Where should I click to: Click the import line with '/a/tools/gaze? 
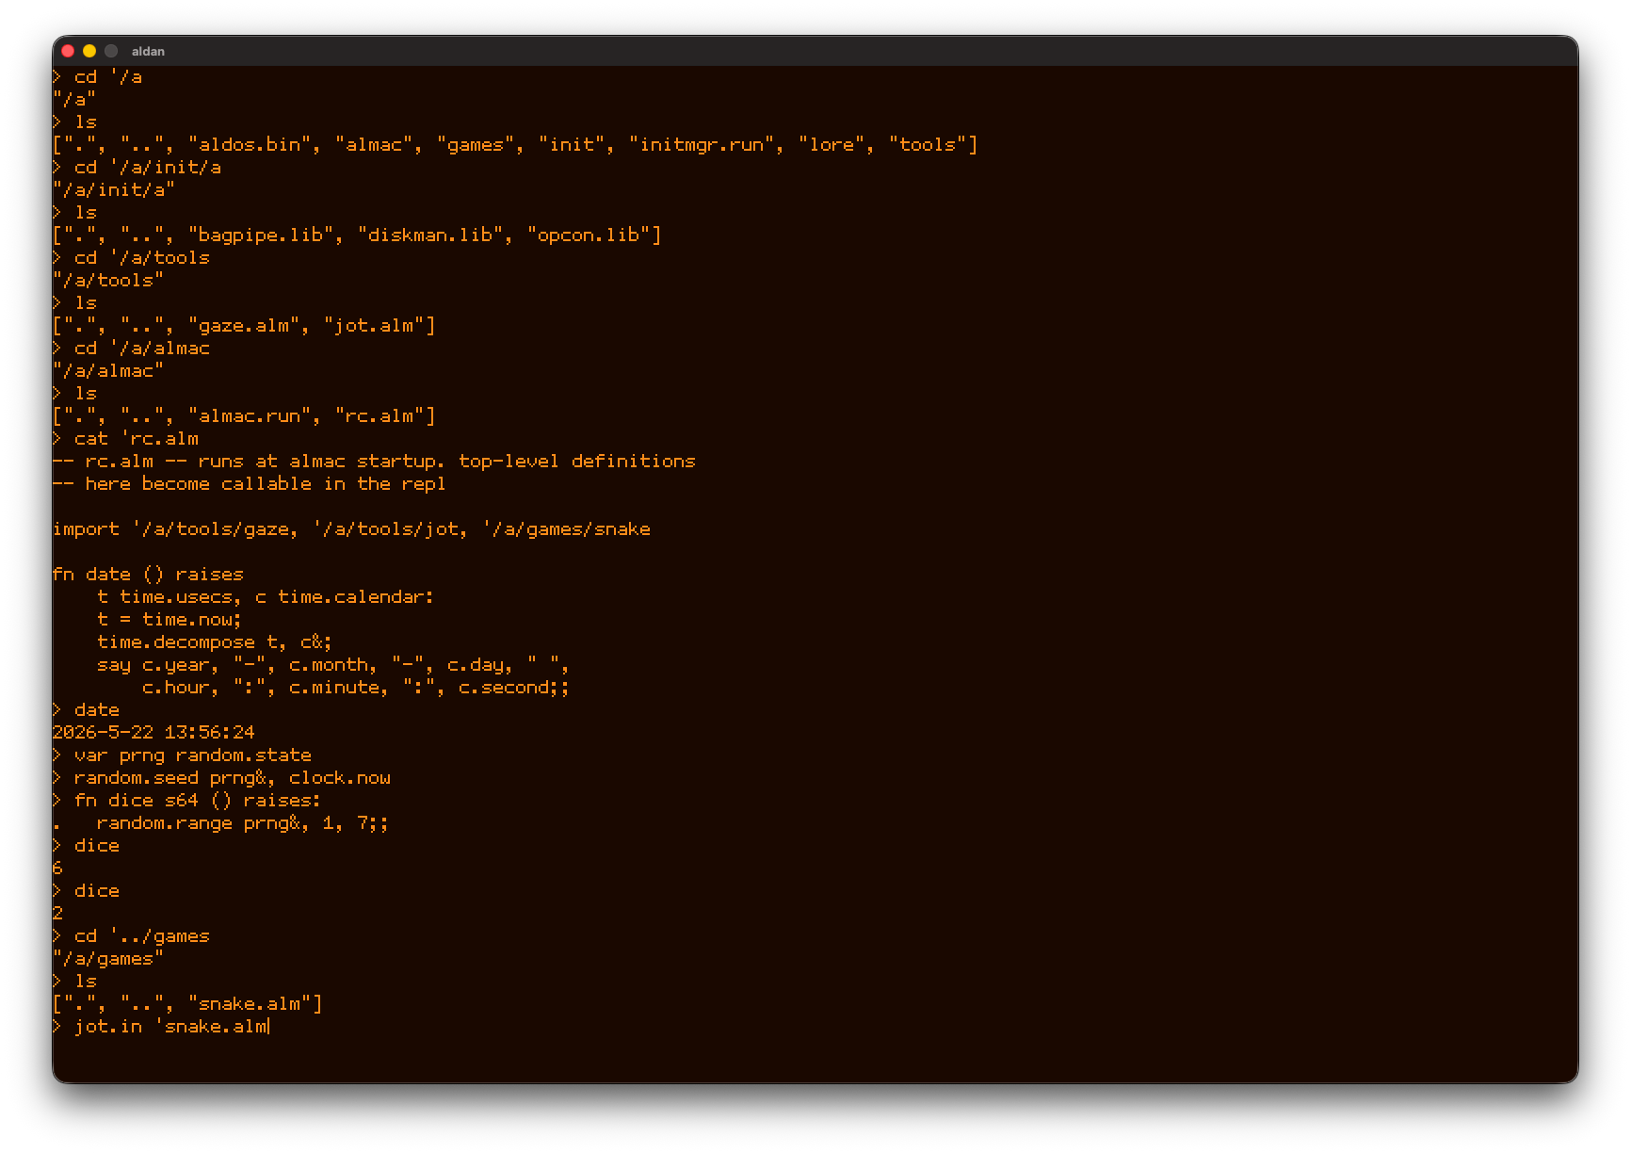point(351,528)
